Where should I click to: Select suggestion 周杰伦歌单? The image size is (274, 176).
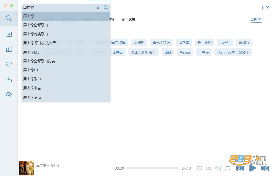(66, 79)
